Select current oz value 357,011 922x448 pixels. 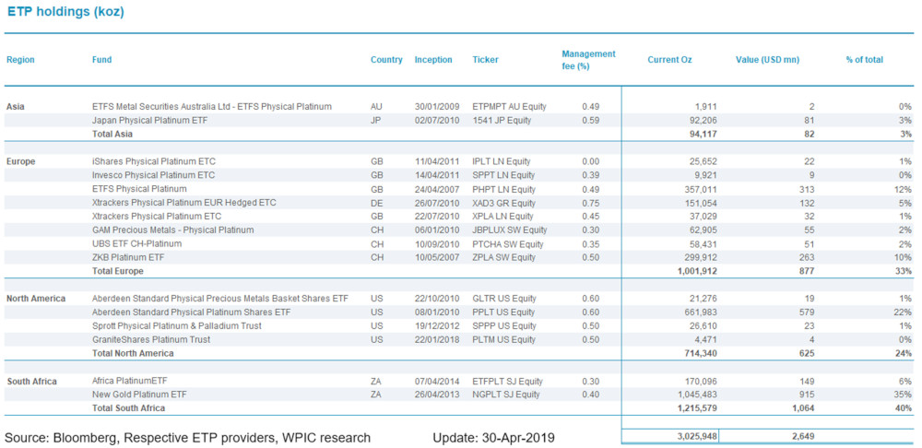(x=701, y=189)
